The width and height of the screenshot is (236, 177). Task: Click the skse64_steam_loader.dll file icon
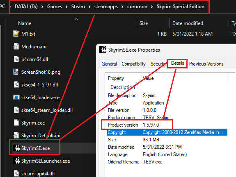coord(16,110)
